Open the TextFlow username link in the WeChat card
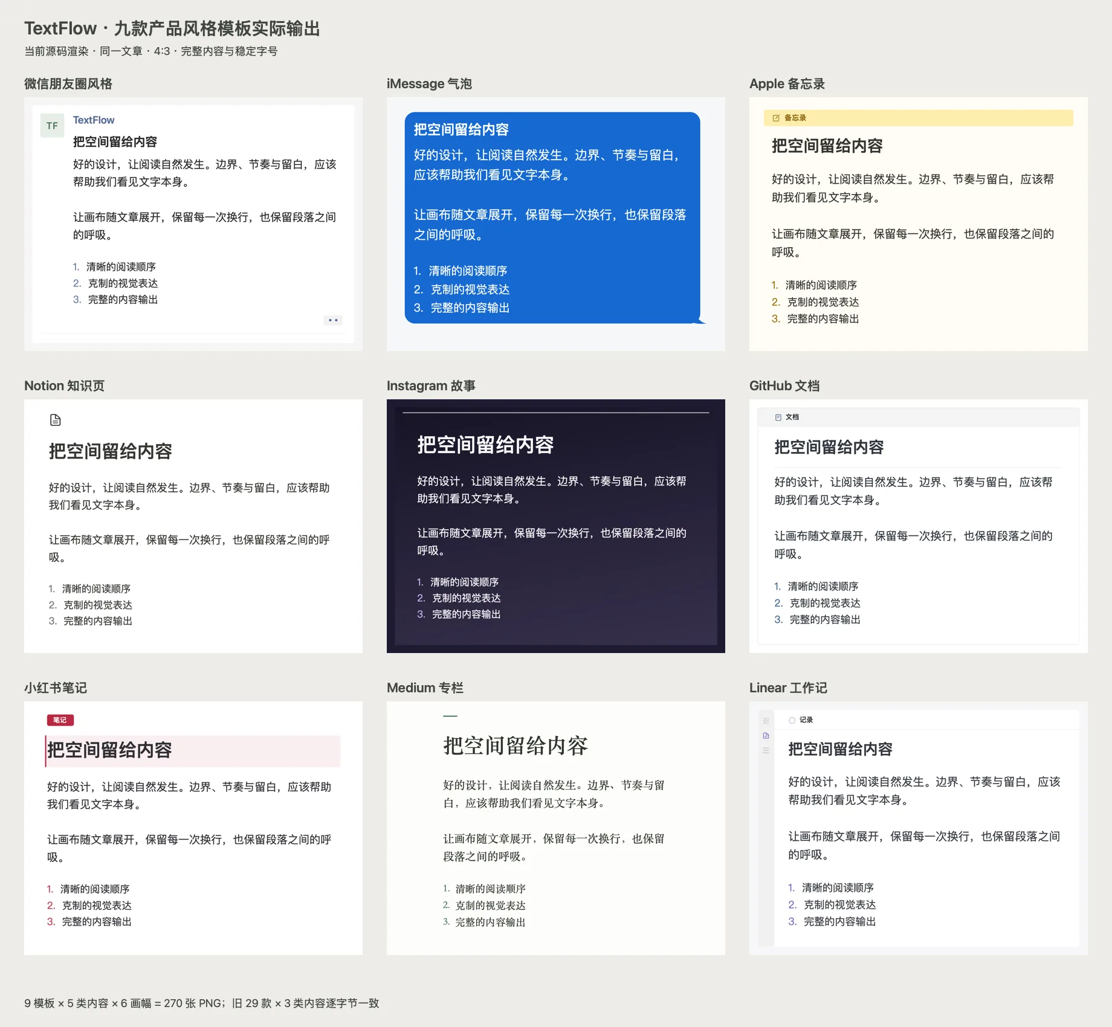 94,120
